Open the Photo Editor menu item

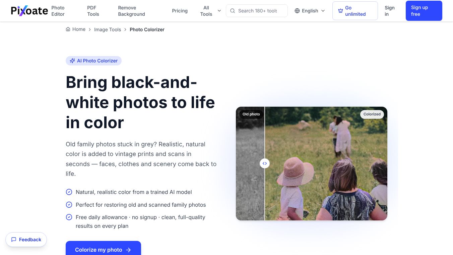click(x=58, y=11)
